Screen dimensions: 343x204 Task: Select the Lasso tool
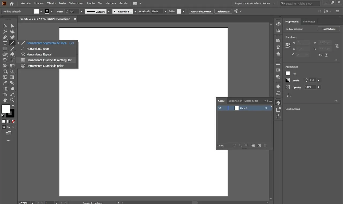[x=12, y=32]
